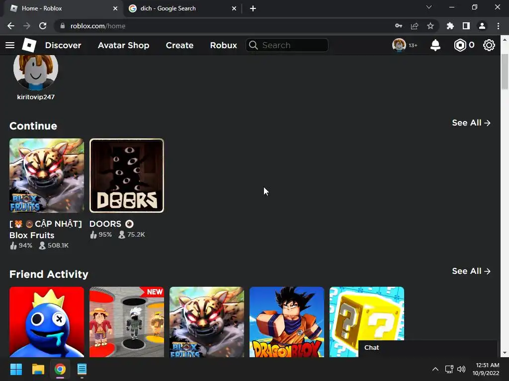Reload the Roblox page
The height and width of the screenshot is (381, 509).
tap(43, 26)
